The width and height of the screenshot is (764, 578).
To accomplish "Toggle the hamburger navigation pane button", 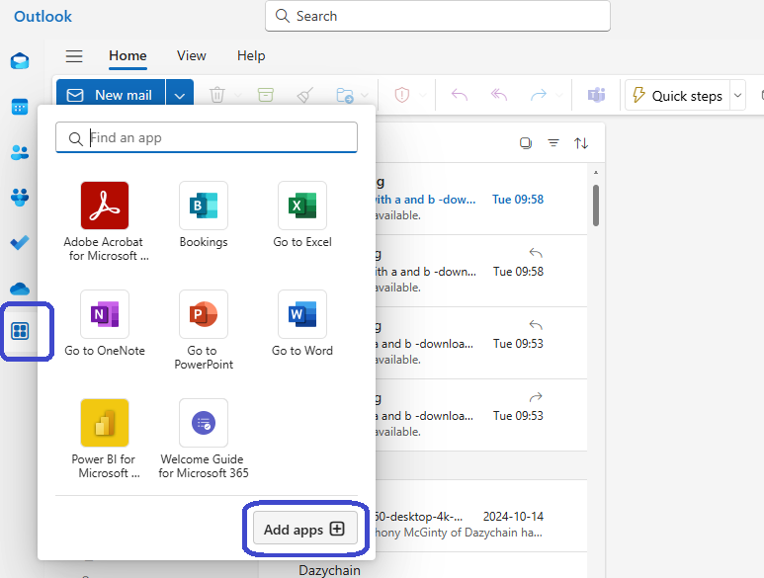I will pos(74,56).
